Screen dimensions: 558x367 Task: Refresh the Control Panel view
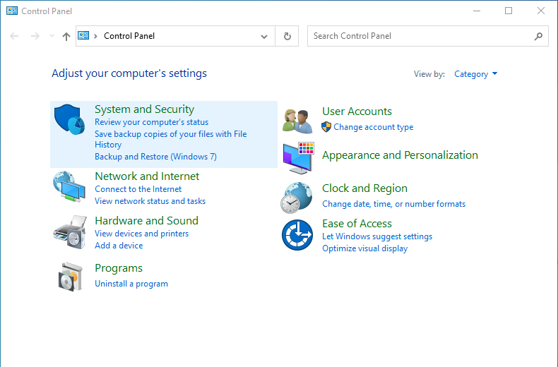click(x=287, y=36)
